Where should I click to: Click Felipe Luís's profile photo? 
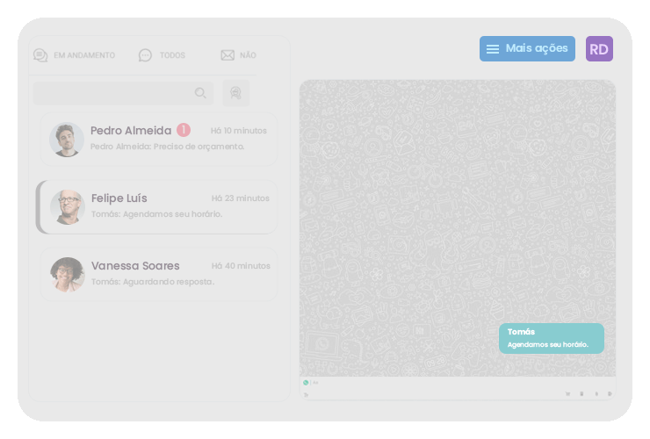click(x=67, y=206)
